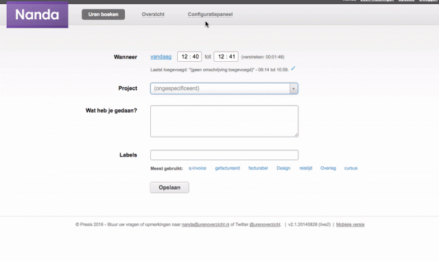Click the pencil edit icon beside last entry
Viewport: 439px width, 261px height.
[x=293, y=69]
